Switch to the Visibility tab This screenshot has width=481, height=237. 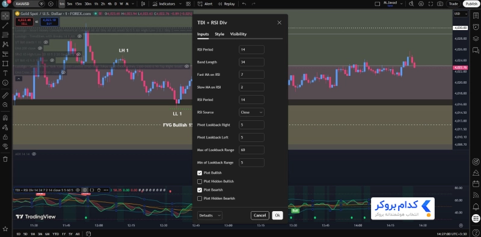click(x=238, y=34)
